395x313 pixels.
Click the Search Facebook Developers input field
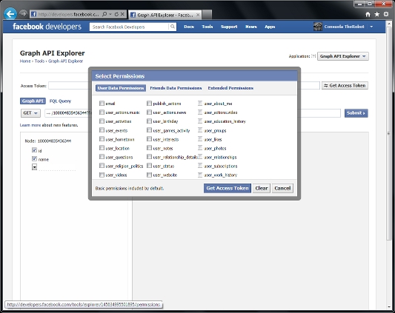(x=129, y=27)
